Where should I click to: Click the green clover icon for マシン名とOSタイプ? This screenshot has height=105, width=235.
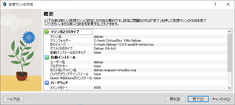point(47,32)
